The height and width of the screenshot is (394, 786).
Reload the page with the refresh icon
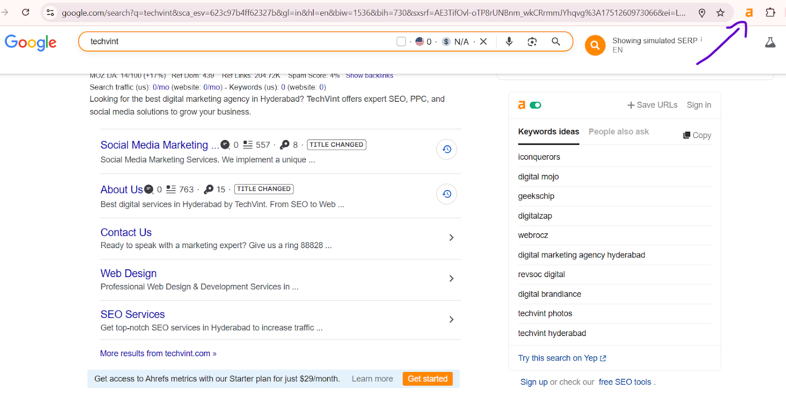(x=26, y=12)
